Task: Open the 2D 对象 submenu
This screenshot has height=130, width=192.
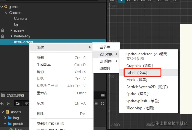Action: click(106, 54)
